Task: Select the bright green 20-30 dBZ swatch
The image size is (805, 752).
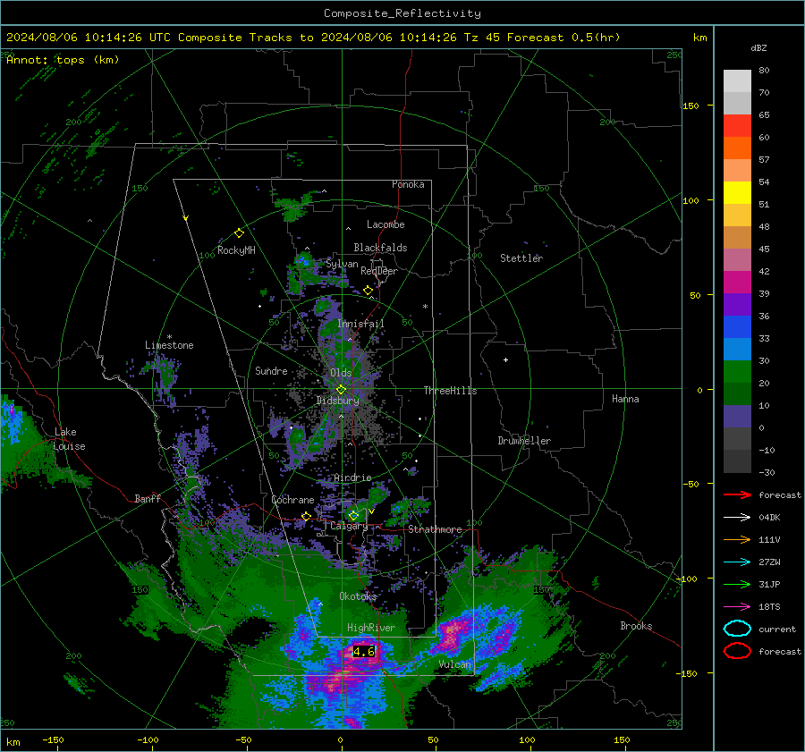Action: [x=737, y=372]
